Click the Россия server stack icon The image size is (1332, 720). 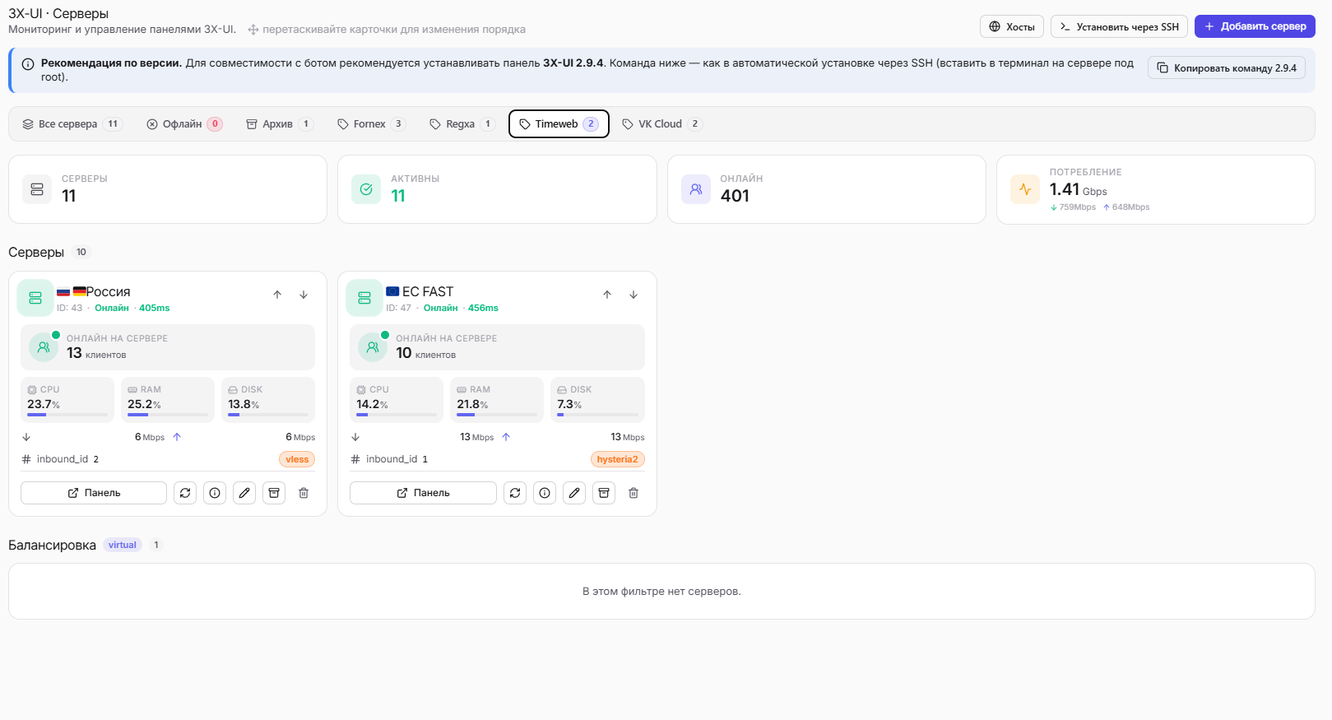(x=35, y=298)
